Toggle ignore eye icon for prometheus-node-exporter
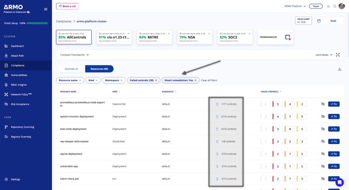Viewport: 349px width, 190px height. pyautogui.click(x=323, y=104)
